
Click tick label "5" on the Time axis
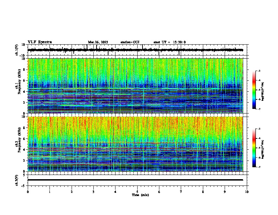coord(137,192)
